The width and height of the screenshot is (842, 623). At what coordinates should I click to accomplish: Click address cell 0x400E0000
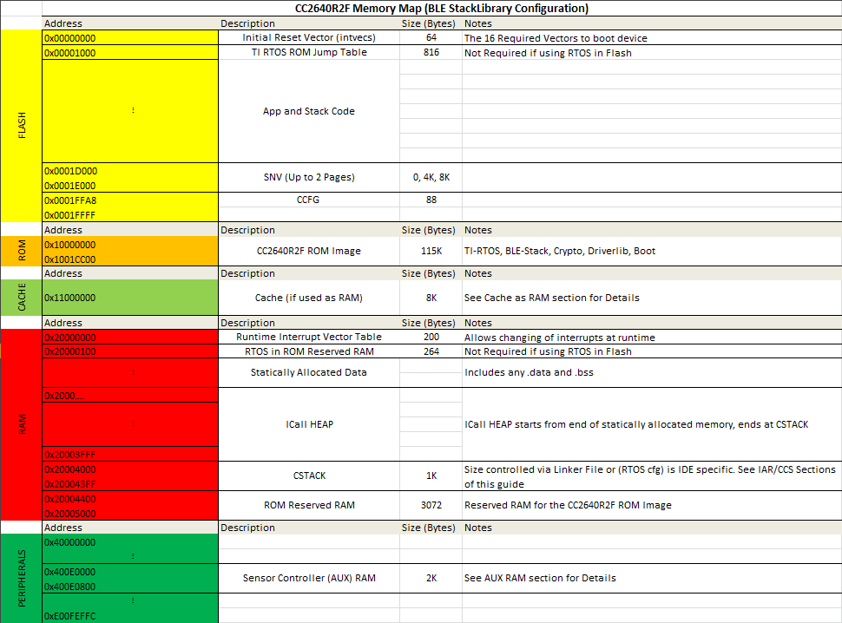130,572
